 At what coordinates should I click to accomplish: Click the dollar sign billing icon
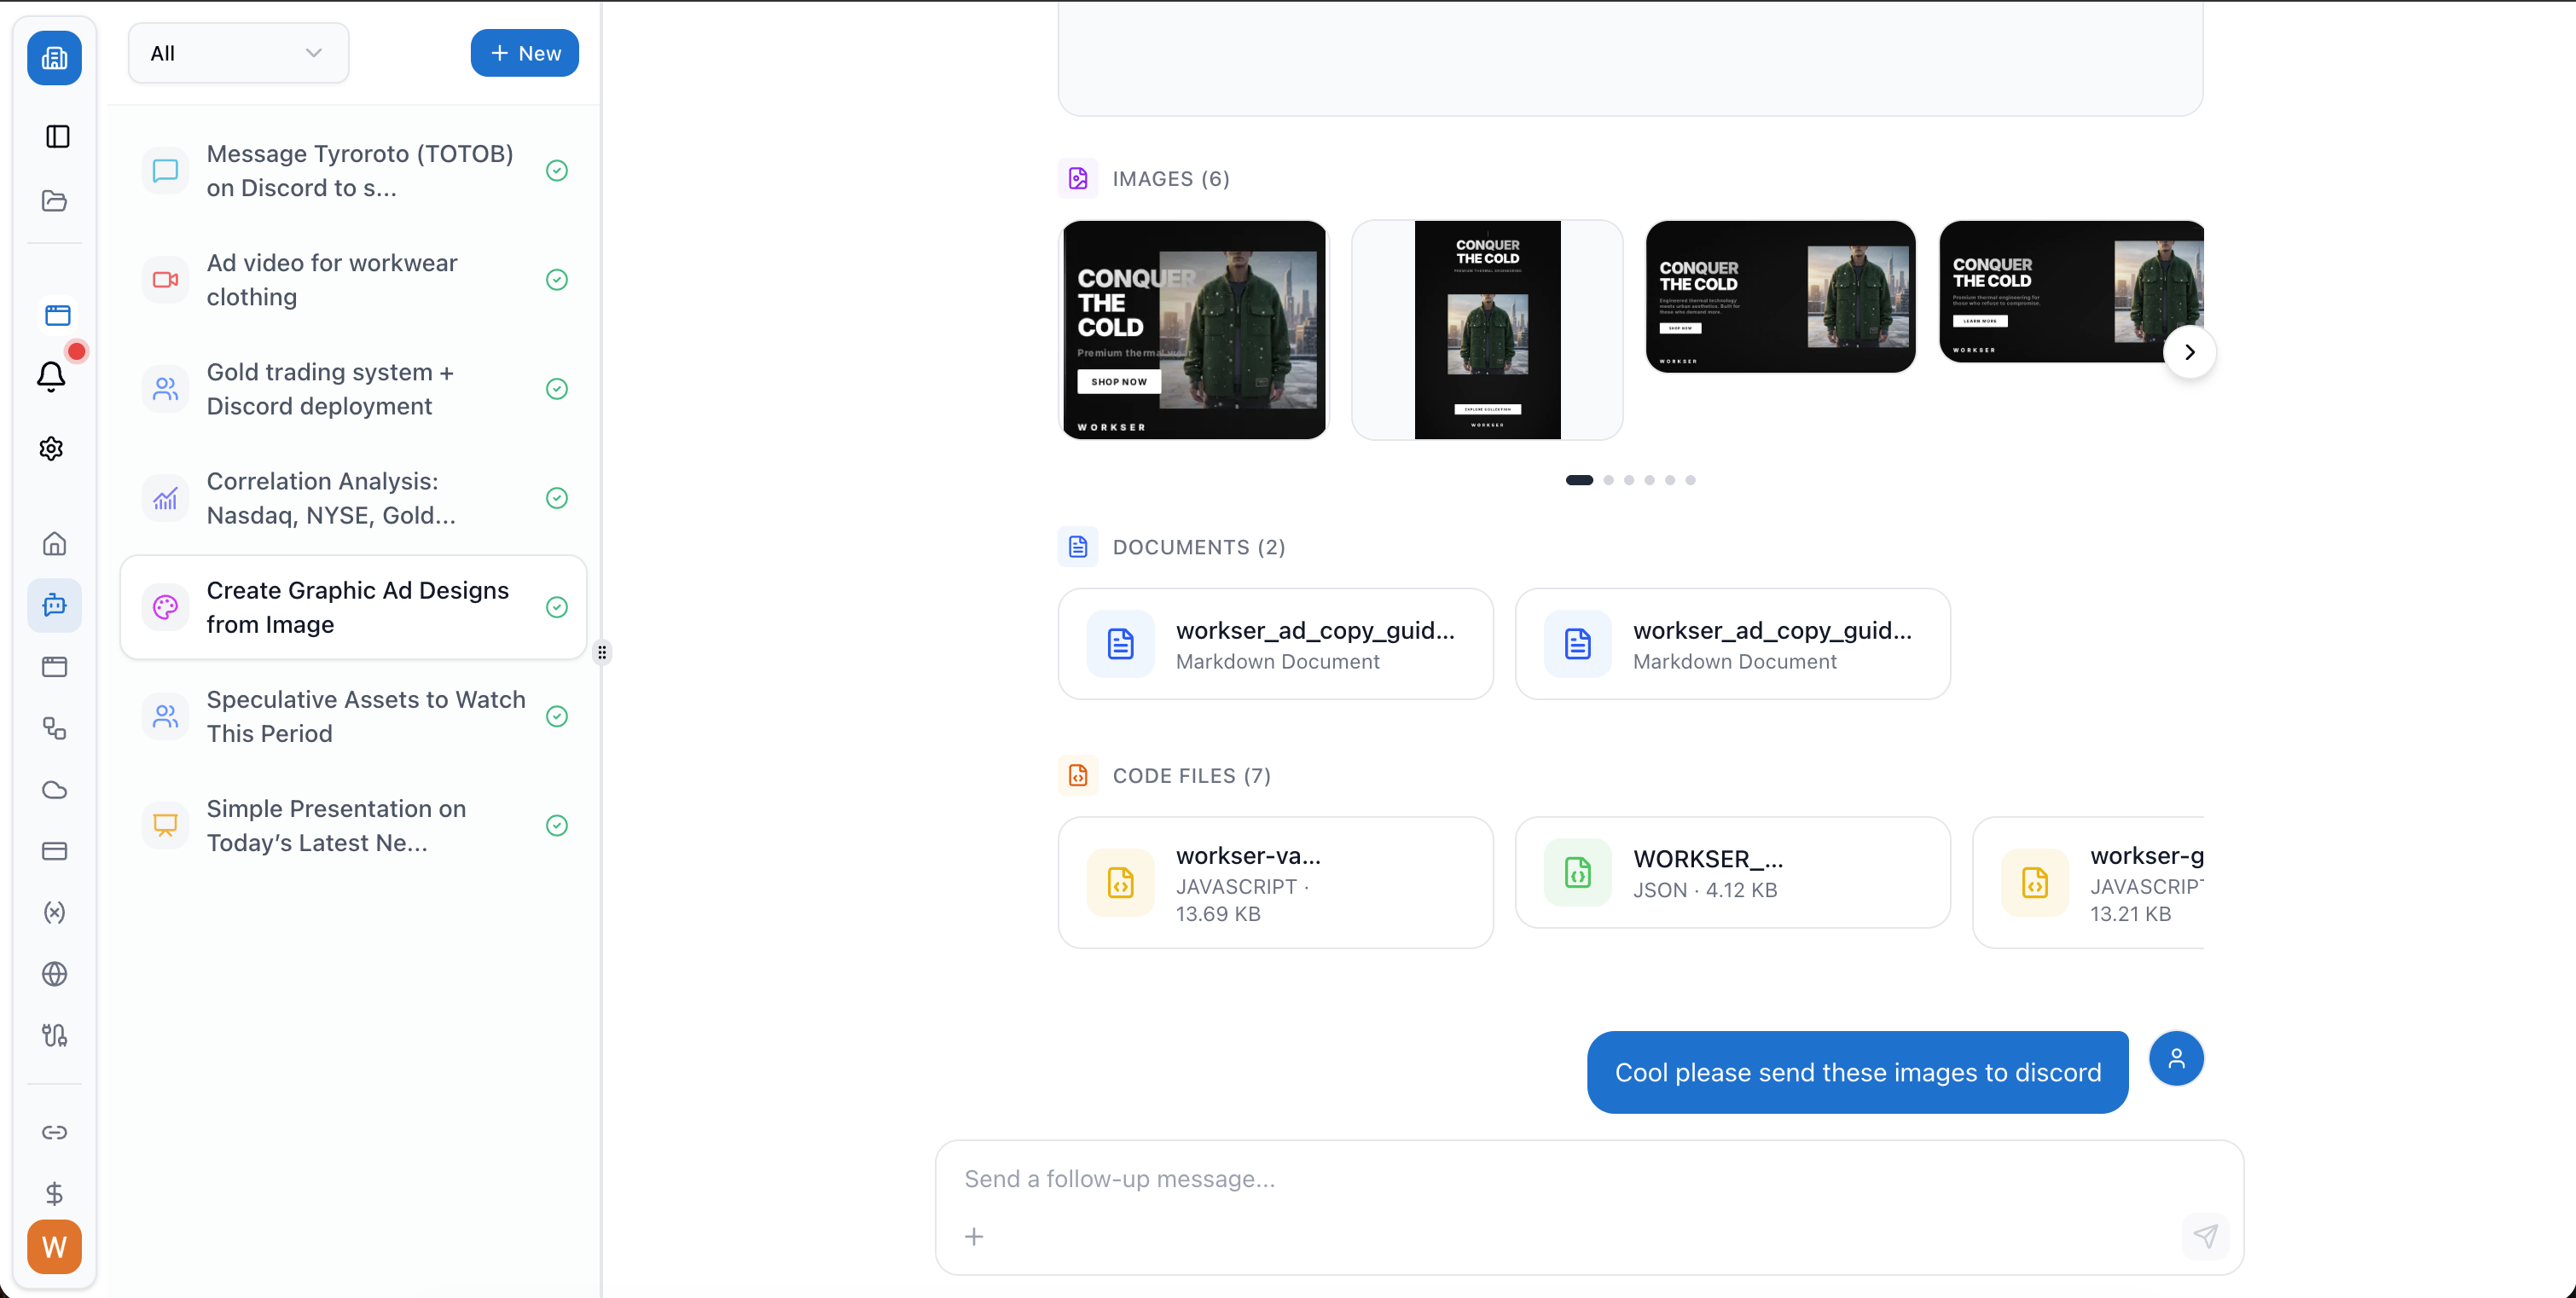54,1193
